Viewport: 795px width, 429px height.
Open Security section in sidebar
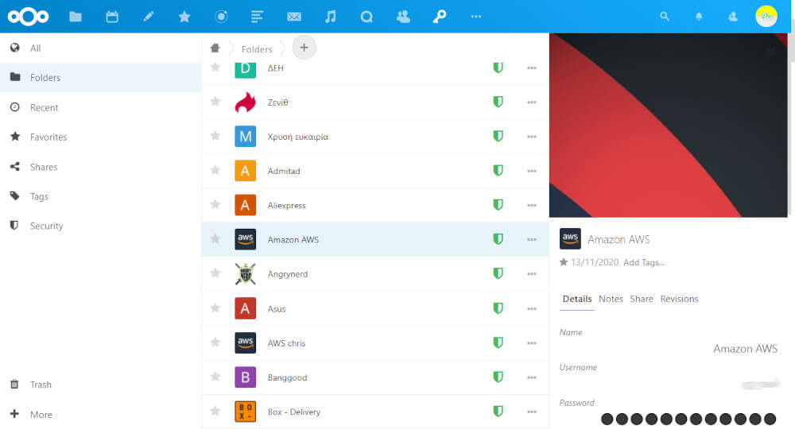point(101,226)
